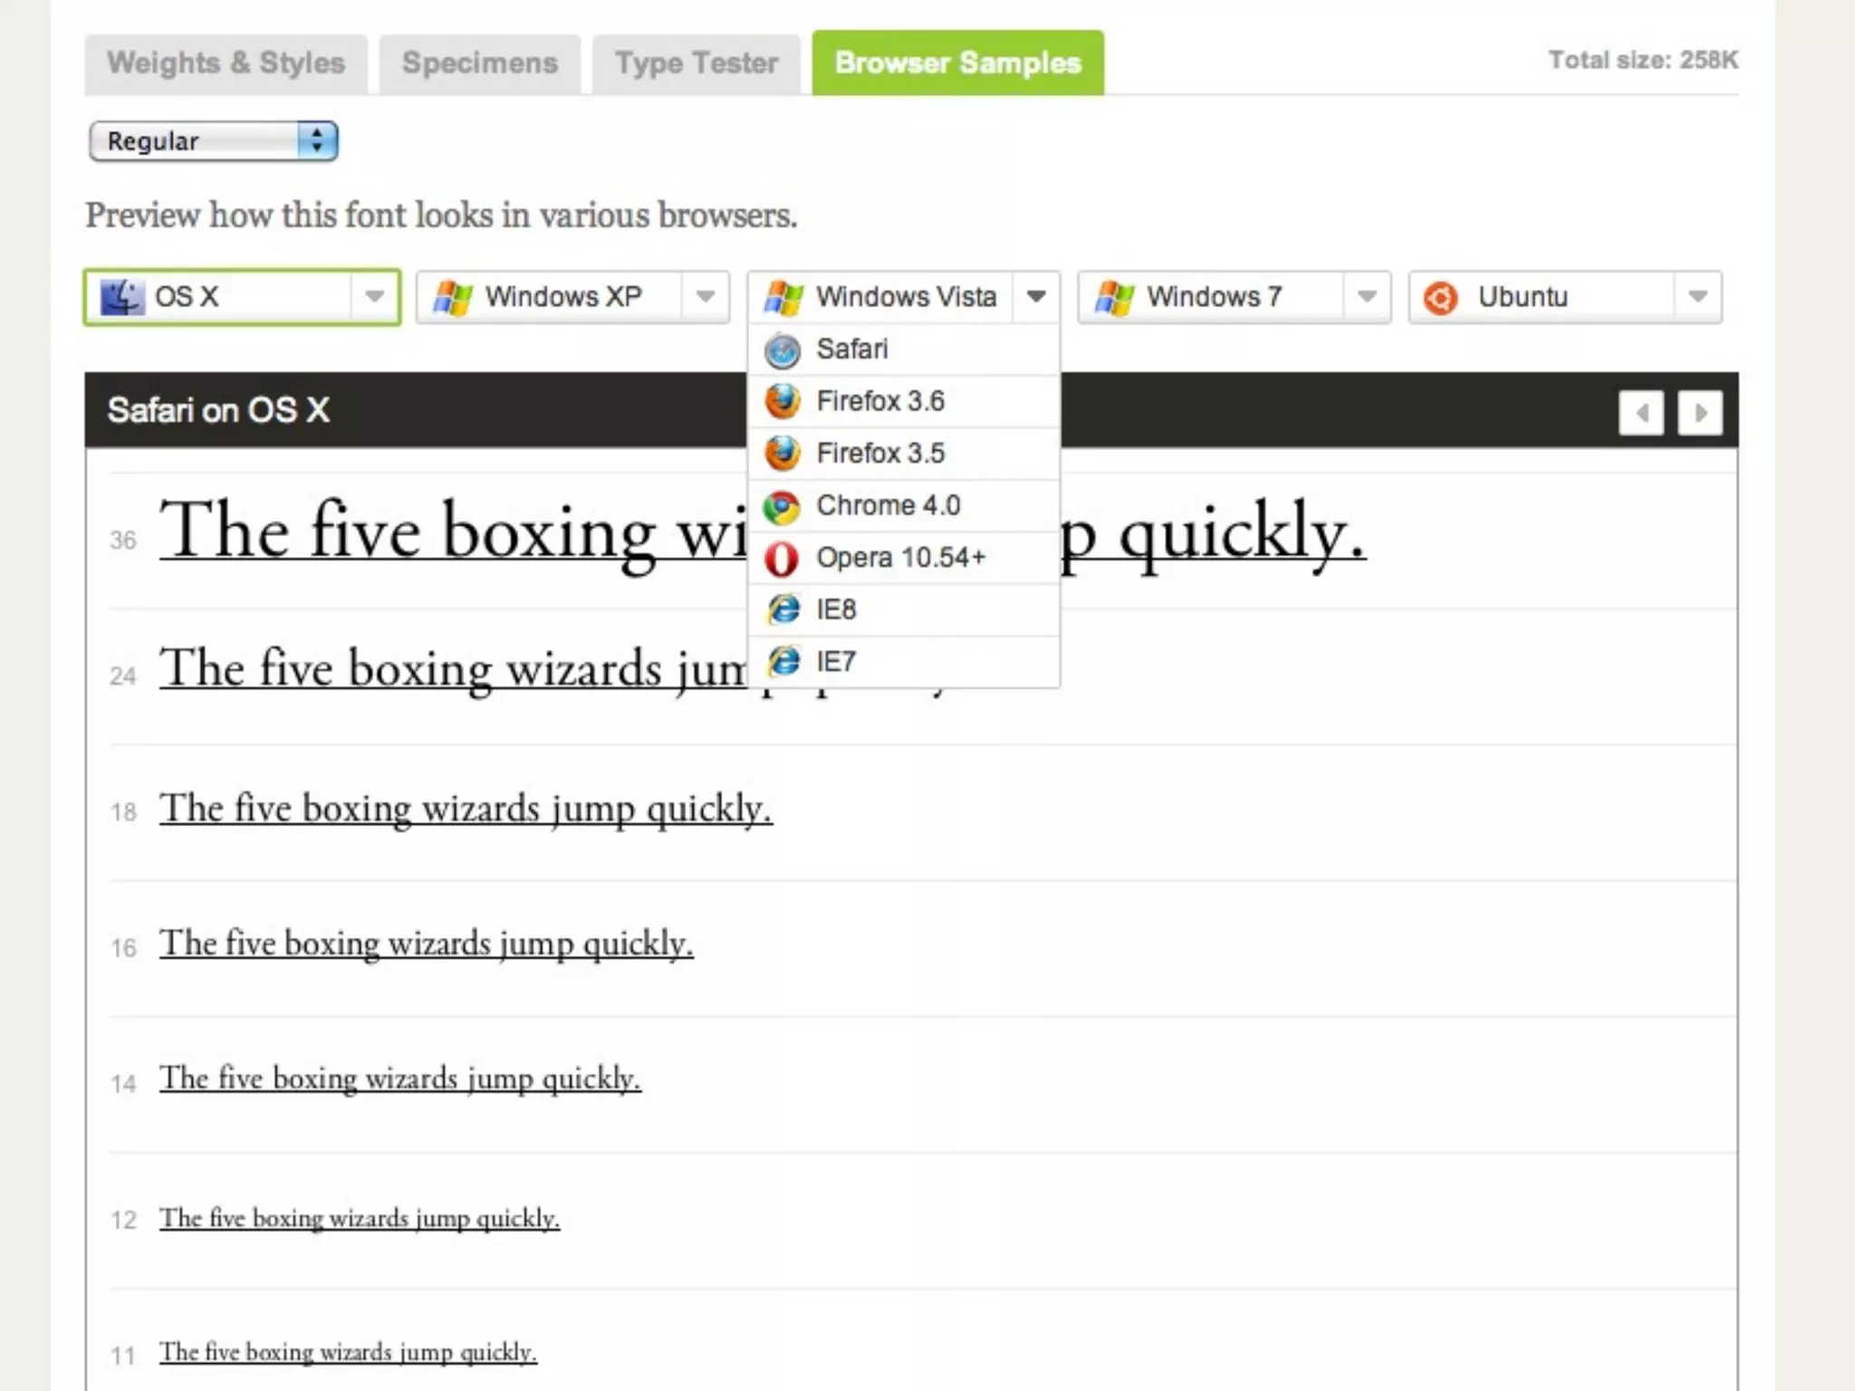Open the Regular font weight selector

[214, 141]
